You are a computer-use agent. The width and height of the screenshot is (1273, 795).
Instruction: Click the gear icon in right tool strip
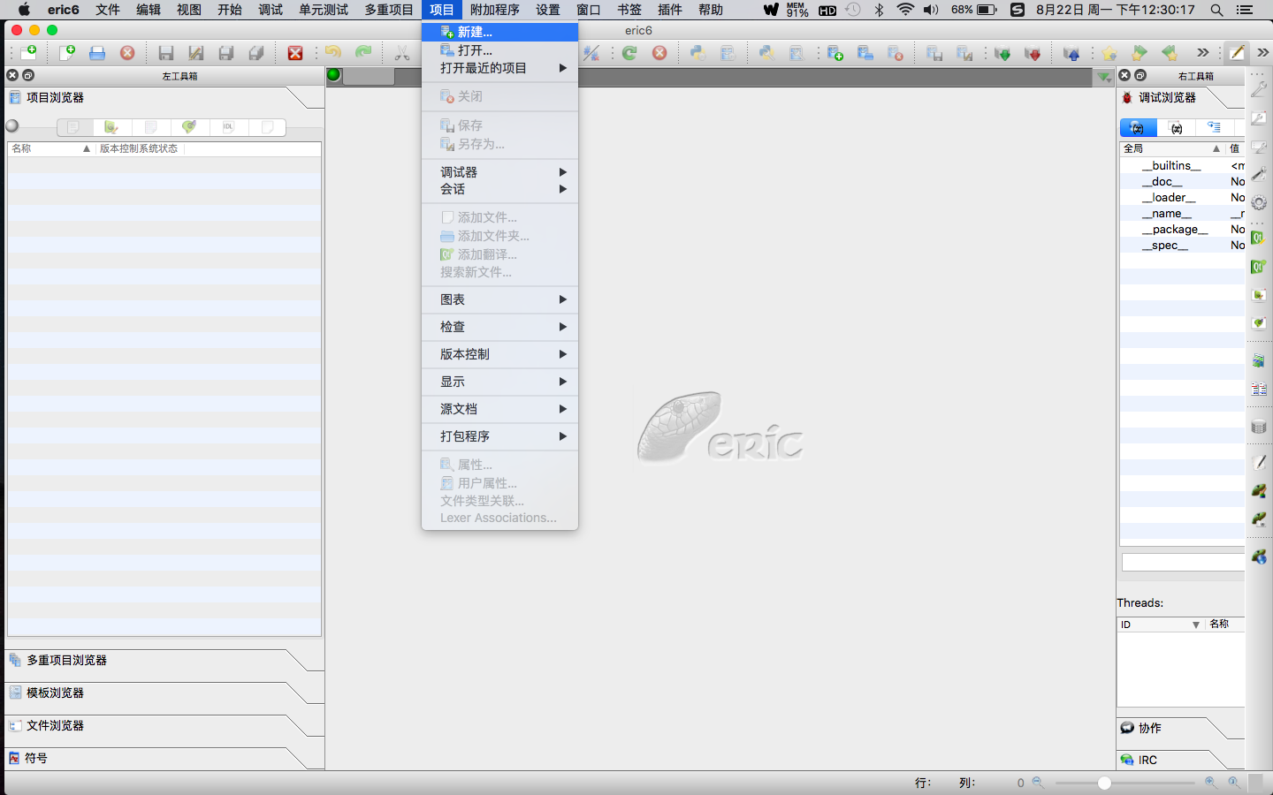(x=1259, y=203)
